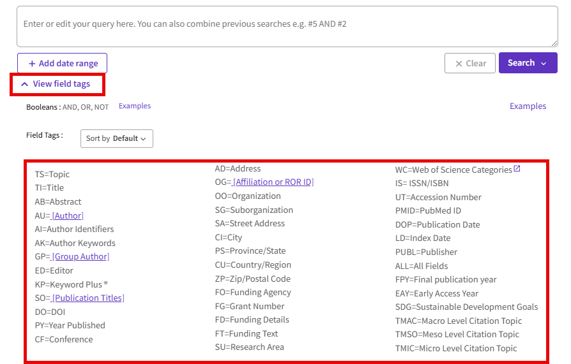Select the TS=Topic field tag

(52, 174)
